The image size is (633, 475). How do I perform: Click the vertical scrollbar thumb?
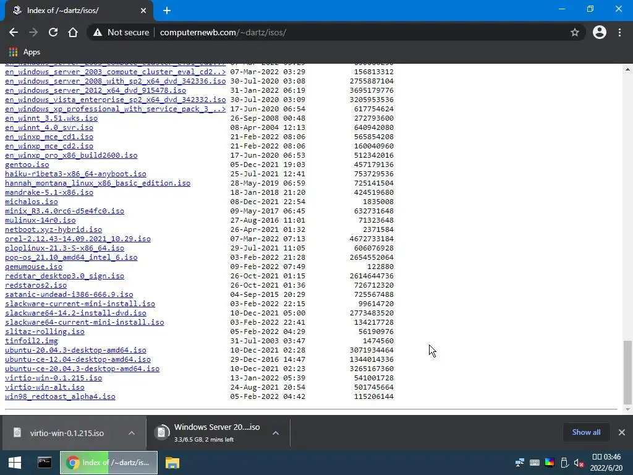tap(627, 372)
